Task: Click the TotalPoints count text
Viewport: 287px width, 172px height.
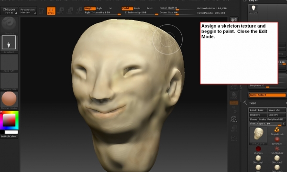Action: pyautogui.click(x=211, y=13)
